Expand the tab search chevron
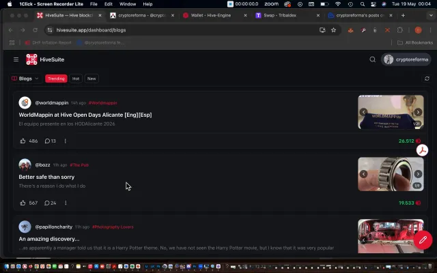The height and width of the screenshot is (273, 437). (431, 15)
